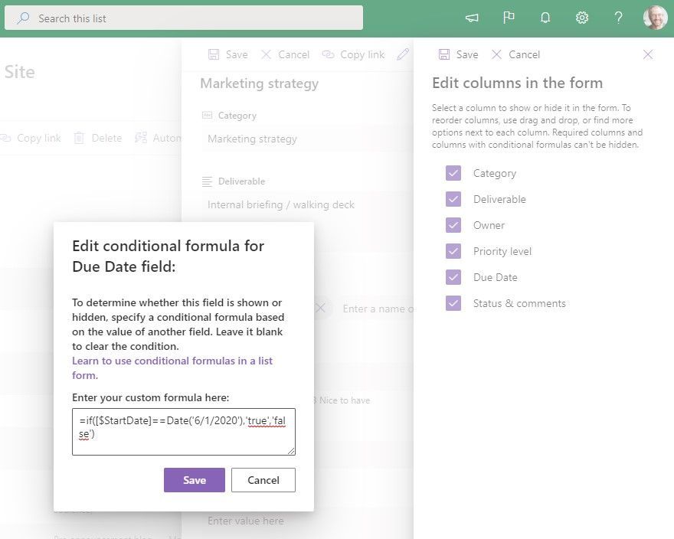Open the user profile avatar
Image resolution: width=674 pixels, height=539 pixels.
tap(655, 18)
